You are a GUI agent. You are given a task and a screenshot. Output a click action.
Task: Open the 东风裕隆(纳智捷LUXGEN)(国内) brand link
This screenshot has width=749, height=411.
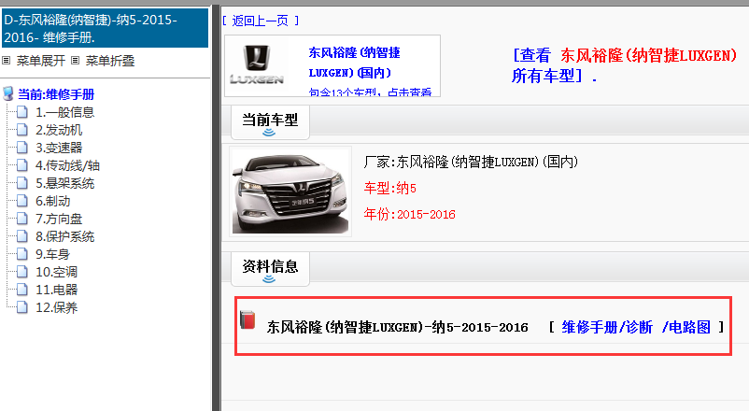(354, 63)
